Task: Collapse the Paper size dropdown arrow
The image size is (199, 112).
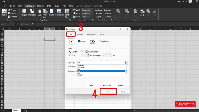Action: [x=127, y=63]
